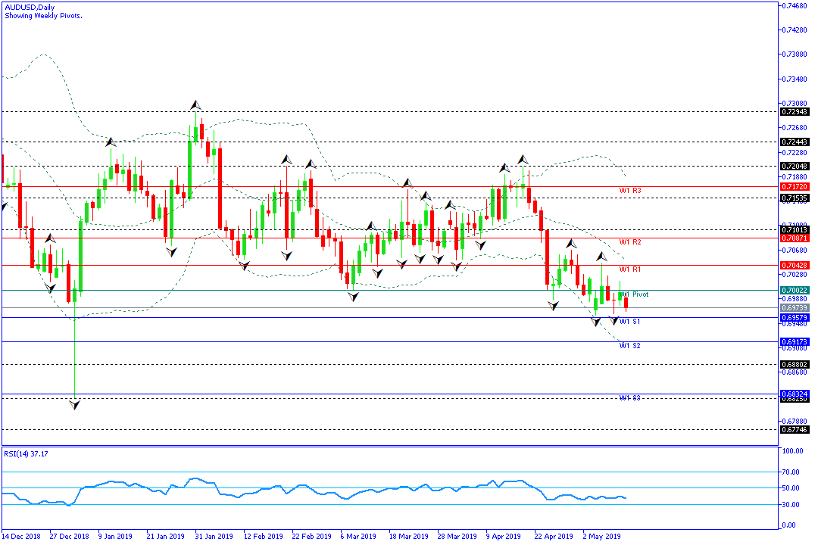The image size is (818, 545).
Task: Click the red 0.70871 price label
Action: pos(795,238)
